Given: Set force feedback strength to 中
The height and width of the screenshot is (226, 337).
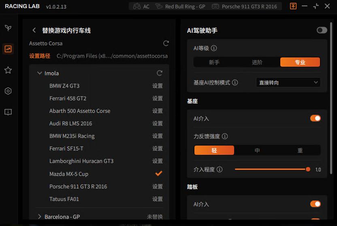Looking at the screenshot, I should pyautogui.click(x=257, y=150).
